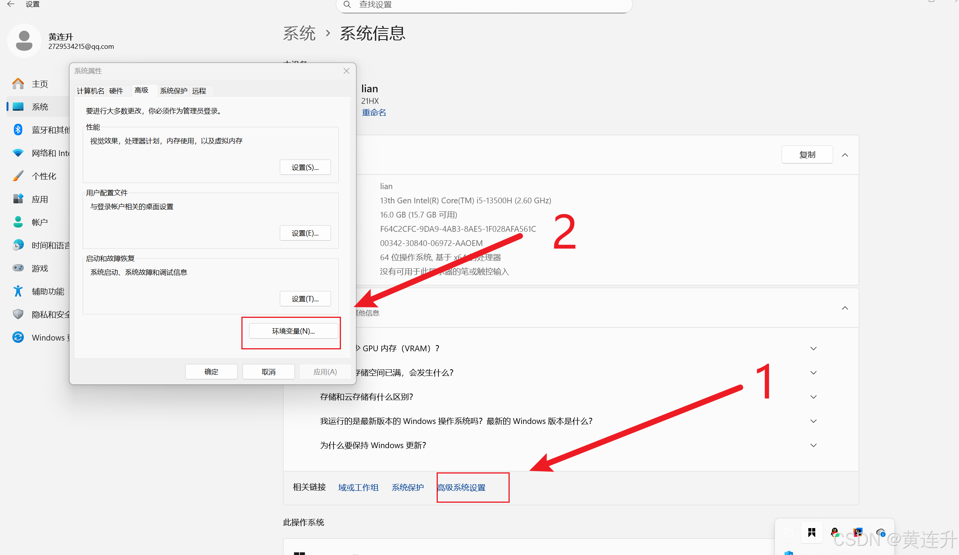Click the 系统 breadcrumb in page title
This screenshot has height=555, width=959.
(299, 33)
